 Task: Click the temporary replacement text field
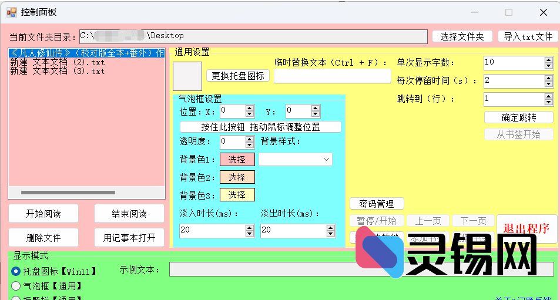pos(332,76)
